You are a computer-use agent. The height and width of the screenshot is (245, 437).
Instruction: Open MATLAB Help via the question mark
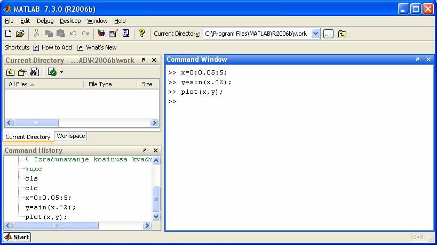[142, 34]
